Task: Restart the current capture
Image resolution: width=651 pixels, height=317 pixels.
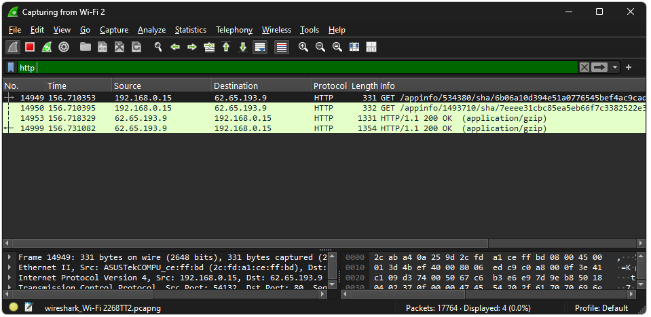Action: point(47,48)
